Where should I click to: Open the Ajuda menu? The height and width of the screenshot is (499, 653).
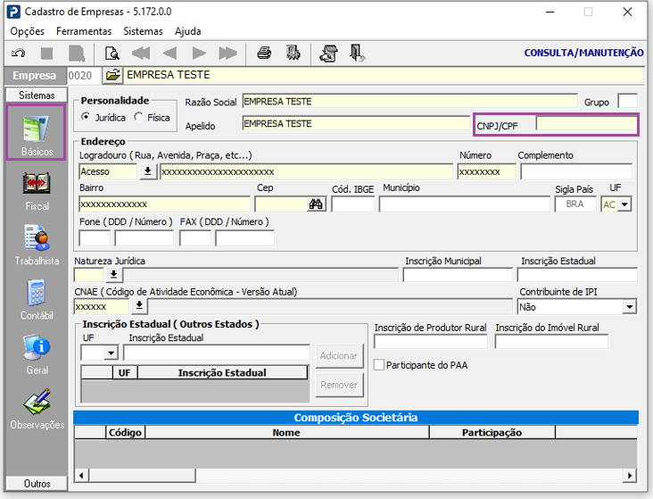[188, 31]
